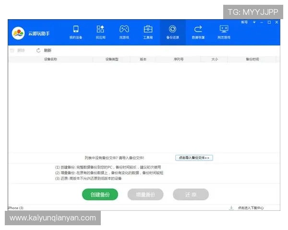This screenshot has width=288, height=230.
Task: Click the green 创建备份 button
Action: 100,195
